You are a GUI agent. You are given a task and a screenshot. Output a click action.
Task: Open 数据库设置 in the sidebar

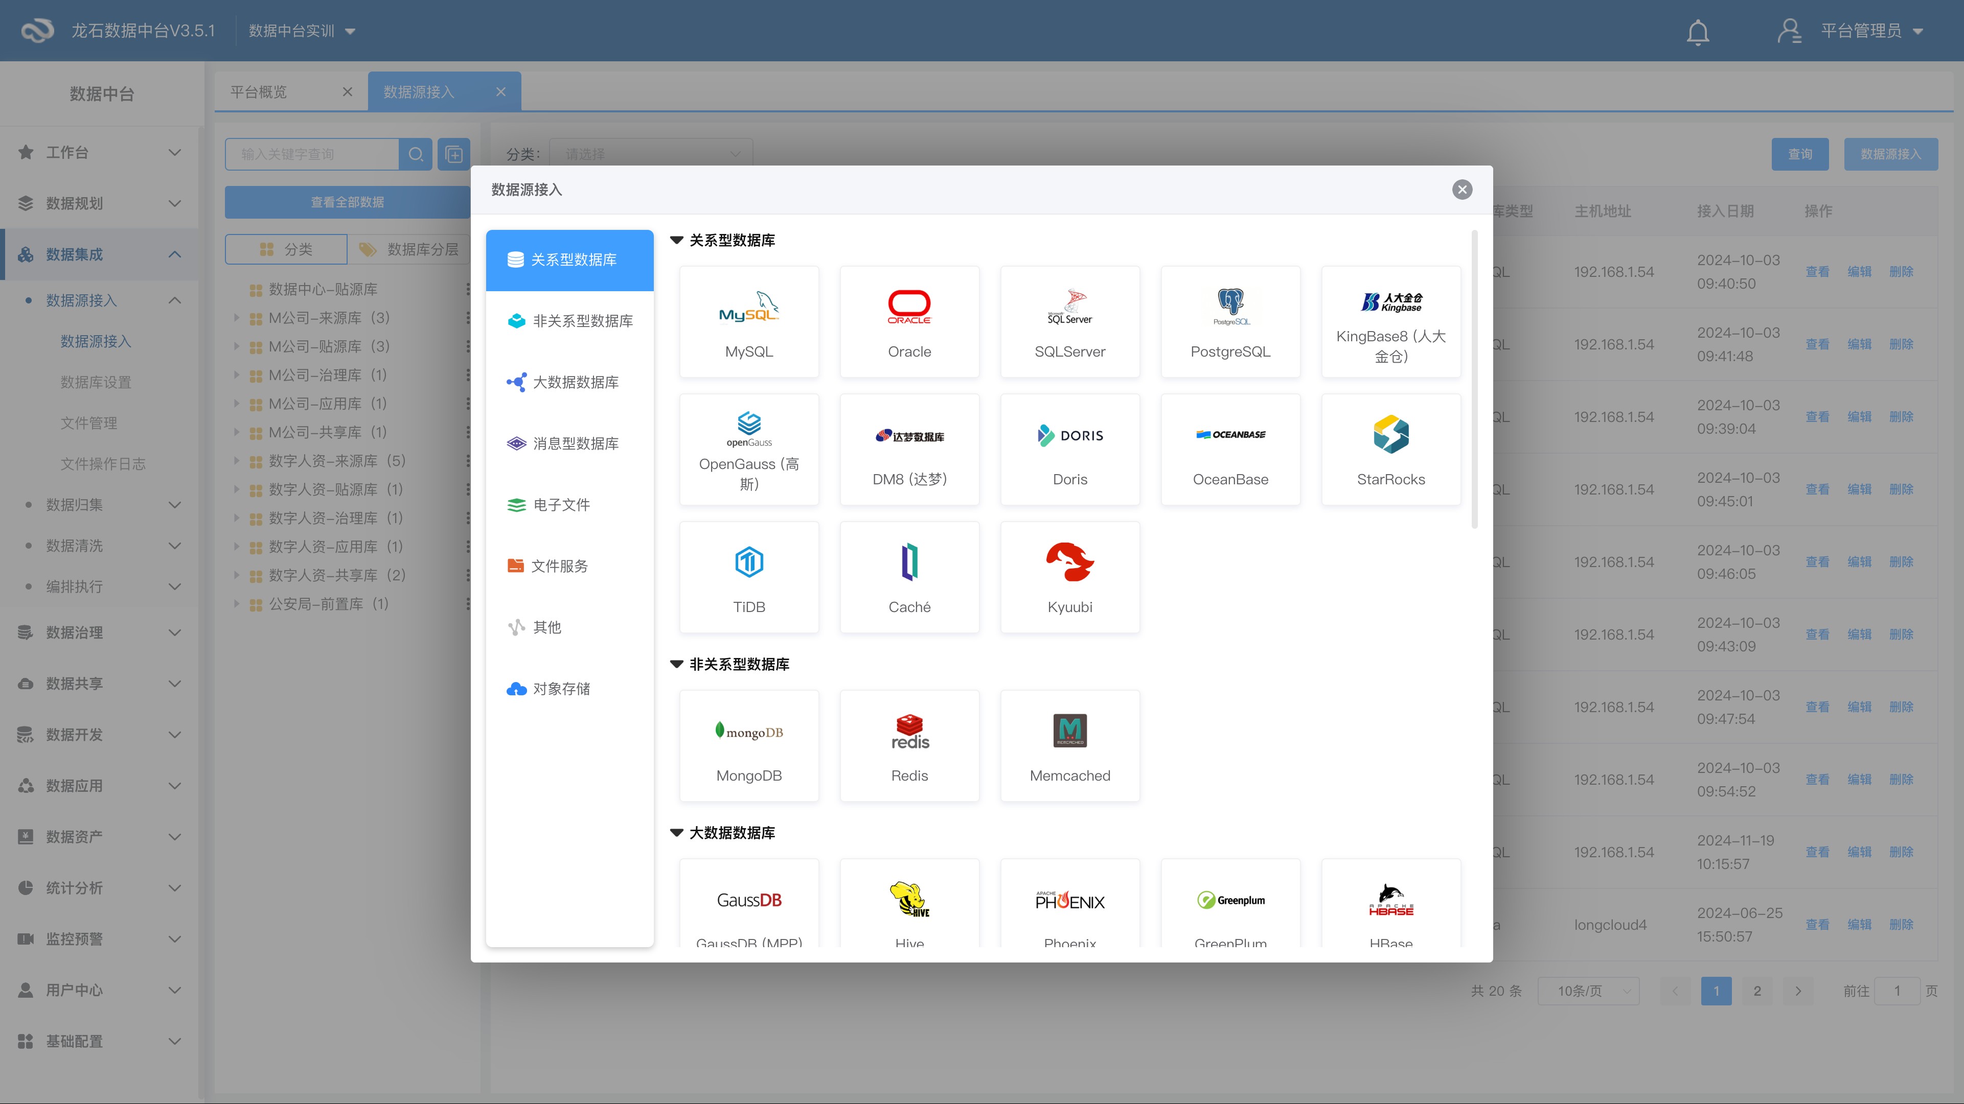click(x=96, y=383)
